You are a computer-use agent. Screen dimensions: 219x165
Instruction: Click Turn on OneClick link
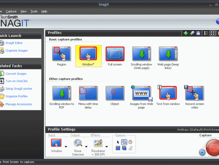click(17, 81)
